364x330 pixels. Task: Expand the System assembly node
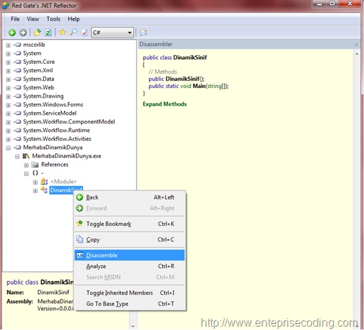[8, 54]
